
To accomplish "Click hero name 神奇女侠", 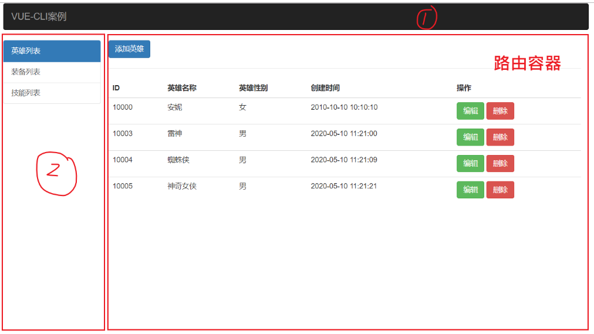I will point(182,186).
